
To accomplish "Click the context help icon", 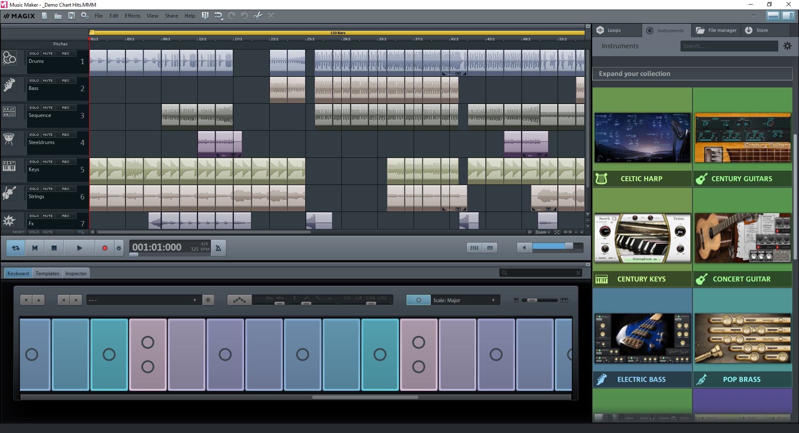I will tap(205, 16).
